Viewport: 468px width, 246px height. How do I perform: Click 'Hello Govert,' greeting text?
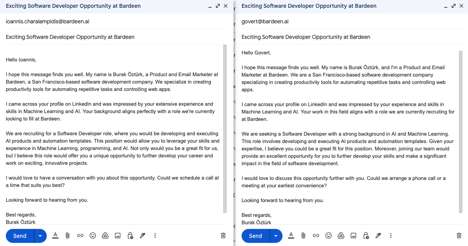point(256,52)
